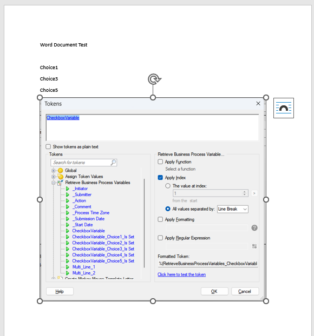The height and width of the screenshot is (336, 314).
Task: Collapse the Retrieve Business Process Variables node
Action: pos(53,183)
